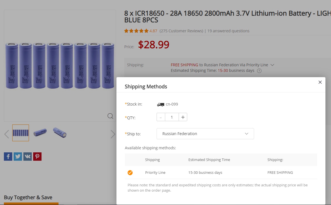Expand shipping options chevron next to Priority Line

point(272,65)
